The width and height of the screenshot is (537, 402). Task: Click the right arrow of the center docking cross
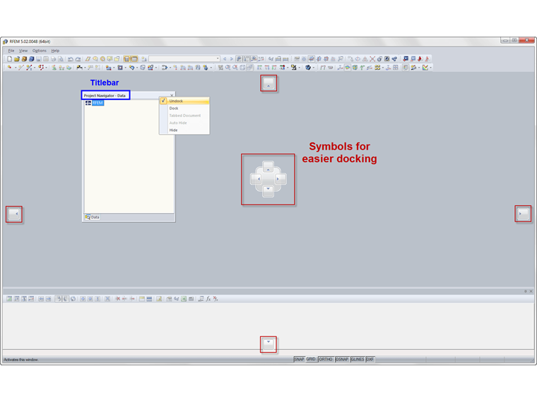click(x=281, y=178)
